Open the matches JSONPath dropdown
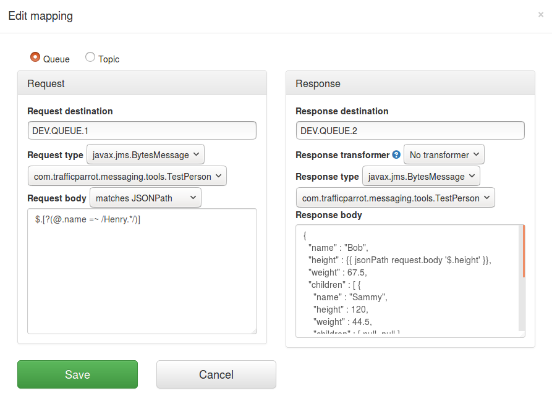The width and height of the screenshot is (552, 396). pos(146,197)
